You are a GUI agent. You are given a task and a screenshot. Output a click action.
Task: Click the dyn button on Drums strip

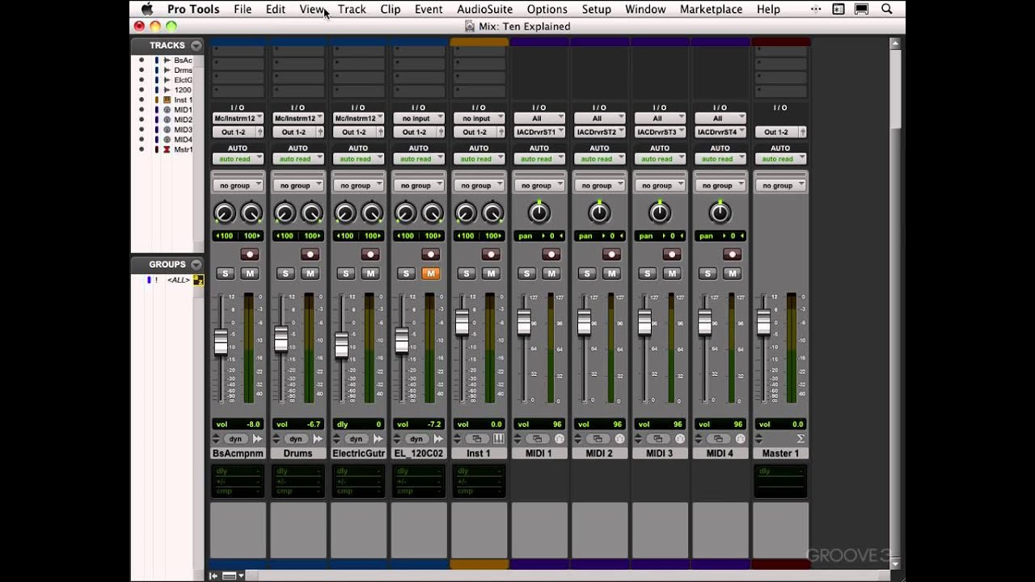click(x=296, y=439)
